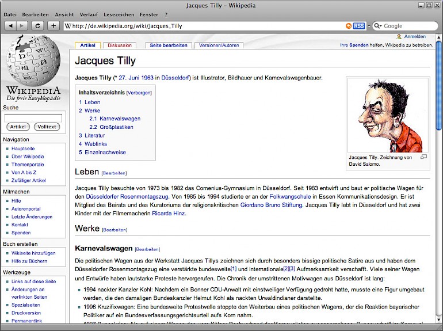Click the 27. Juni date link

coord(129,78)
